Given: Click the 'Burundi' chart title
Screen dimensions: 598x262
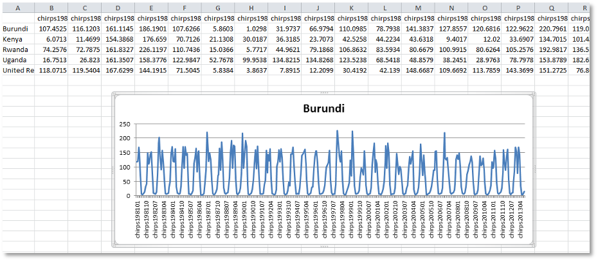Looking at the screenshot, I should click(323, 109).
